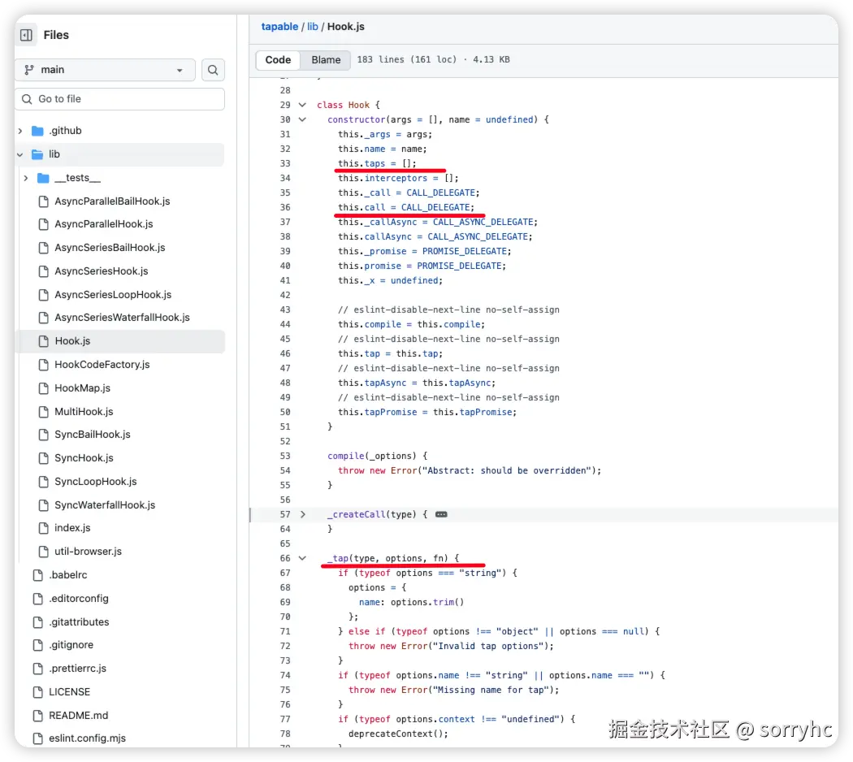Viewport: 853px width, 762px height.
Task: Select the lib folder icon
Action: point(37,154)
